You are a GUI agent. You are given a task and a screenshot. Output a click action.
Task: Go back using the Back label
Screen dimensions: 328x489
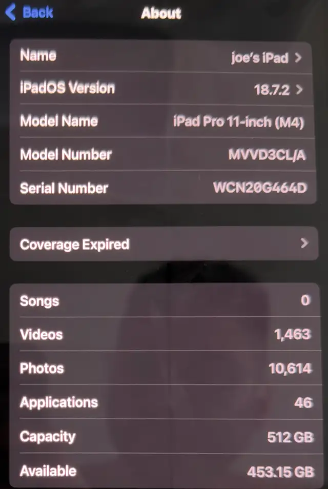click(x=38, y=12)
